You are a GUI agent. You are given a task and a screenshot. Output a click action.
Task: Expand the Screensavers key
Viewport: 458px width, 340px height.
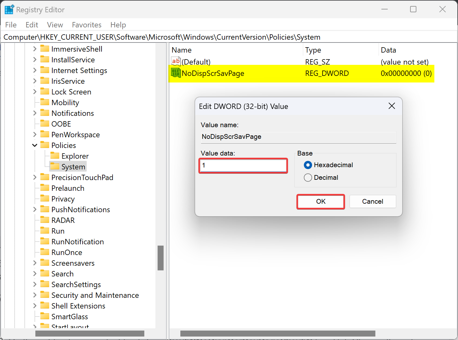[x=35, y=263]
